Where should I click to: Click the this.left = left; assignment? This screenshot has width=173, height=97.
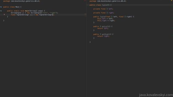[x=105, y=19]
